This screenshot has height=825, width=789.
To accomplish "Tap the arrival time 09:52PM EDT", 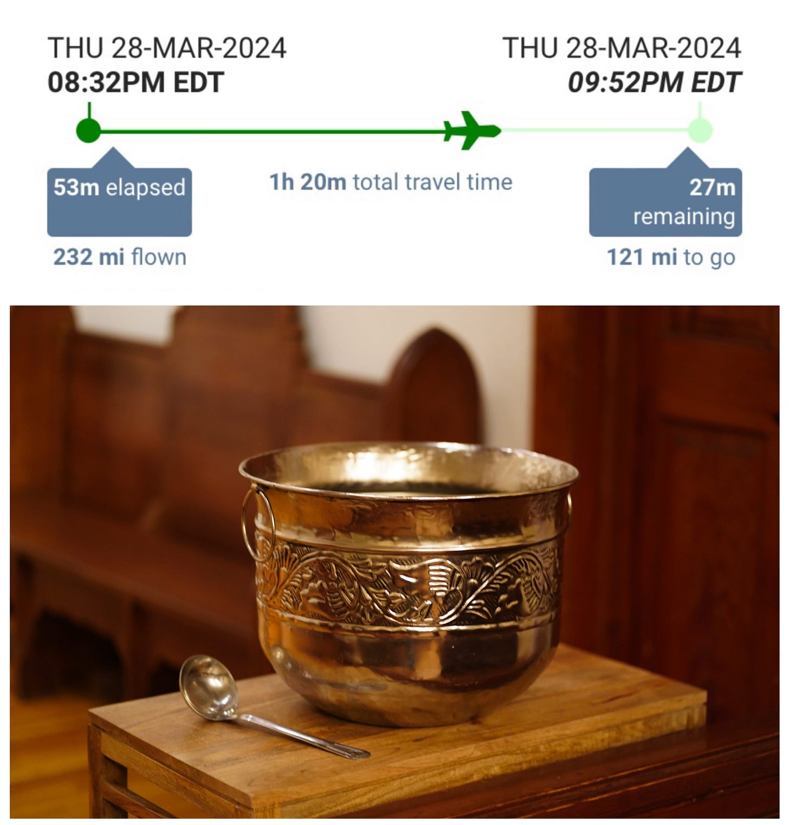I will [x=654, y=83].
